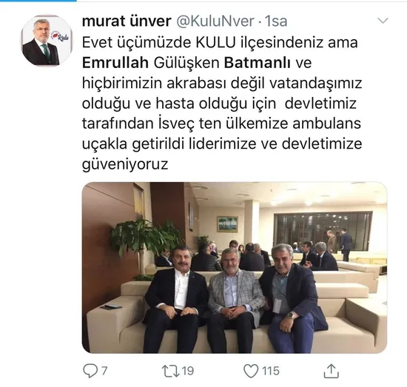
Task: Open the 1sa timestamp link
Action: click(276, 21)
